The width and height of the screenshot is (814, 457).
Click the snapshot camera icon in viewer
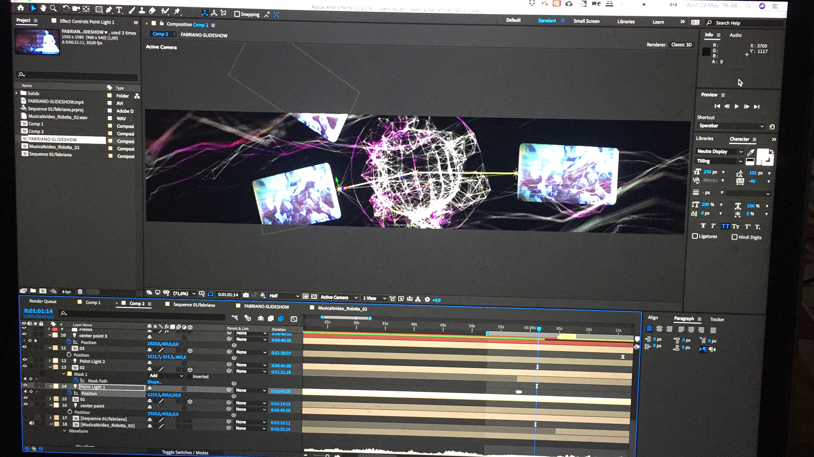point(245,295)
